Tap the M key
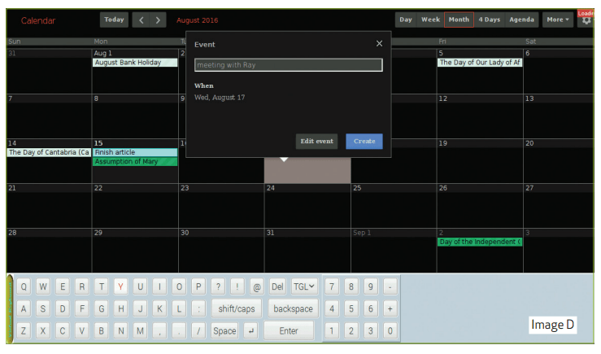The height and width of the screenshot is (354, 601). point(140,330)
